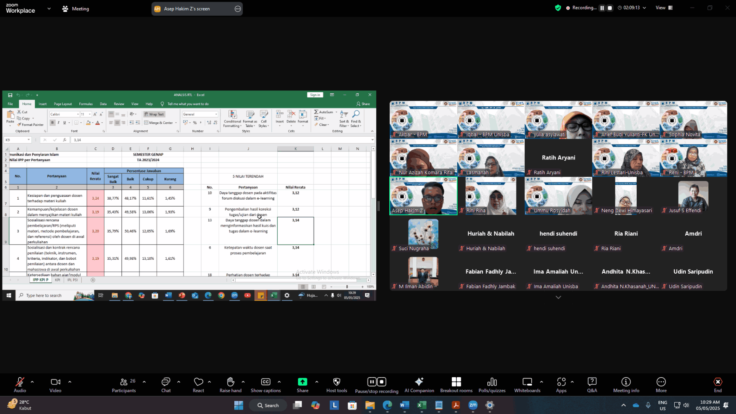Switch to the KPI sheet tab

[57, 280]
